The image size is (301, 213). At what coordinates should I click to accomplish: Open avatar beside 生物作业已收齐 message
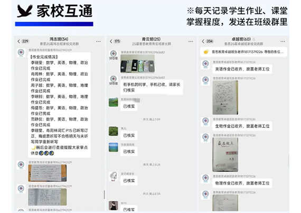(205, 122)
